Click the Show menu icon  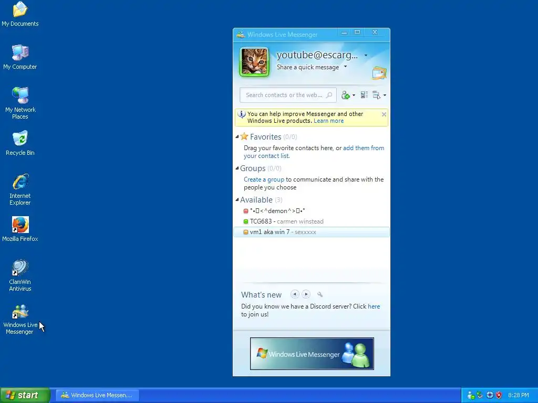click(x=376, y=96)
